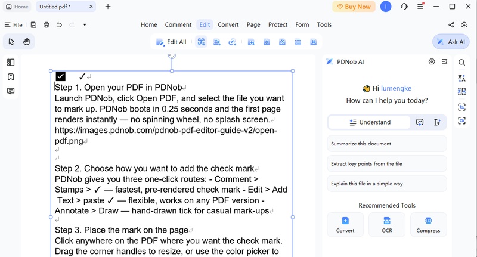
Task: Click the Header and Footer tool icon
Action: click(x=298, y=42)
